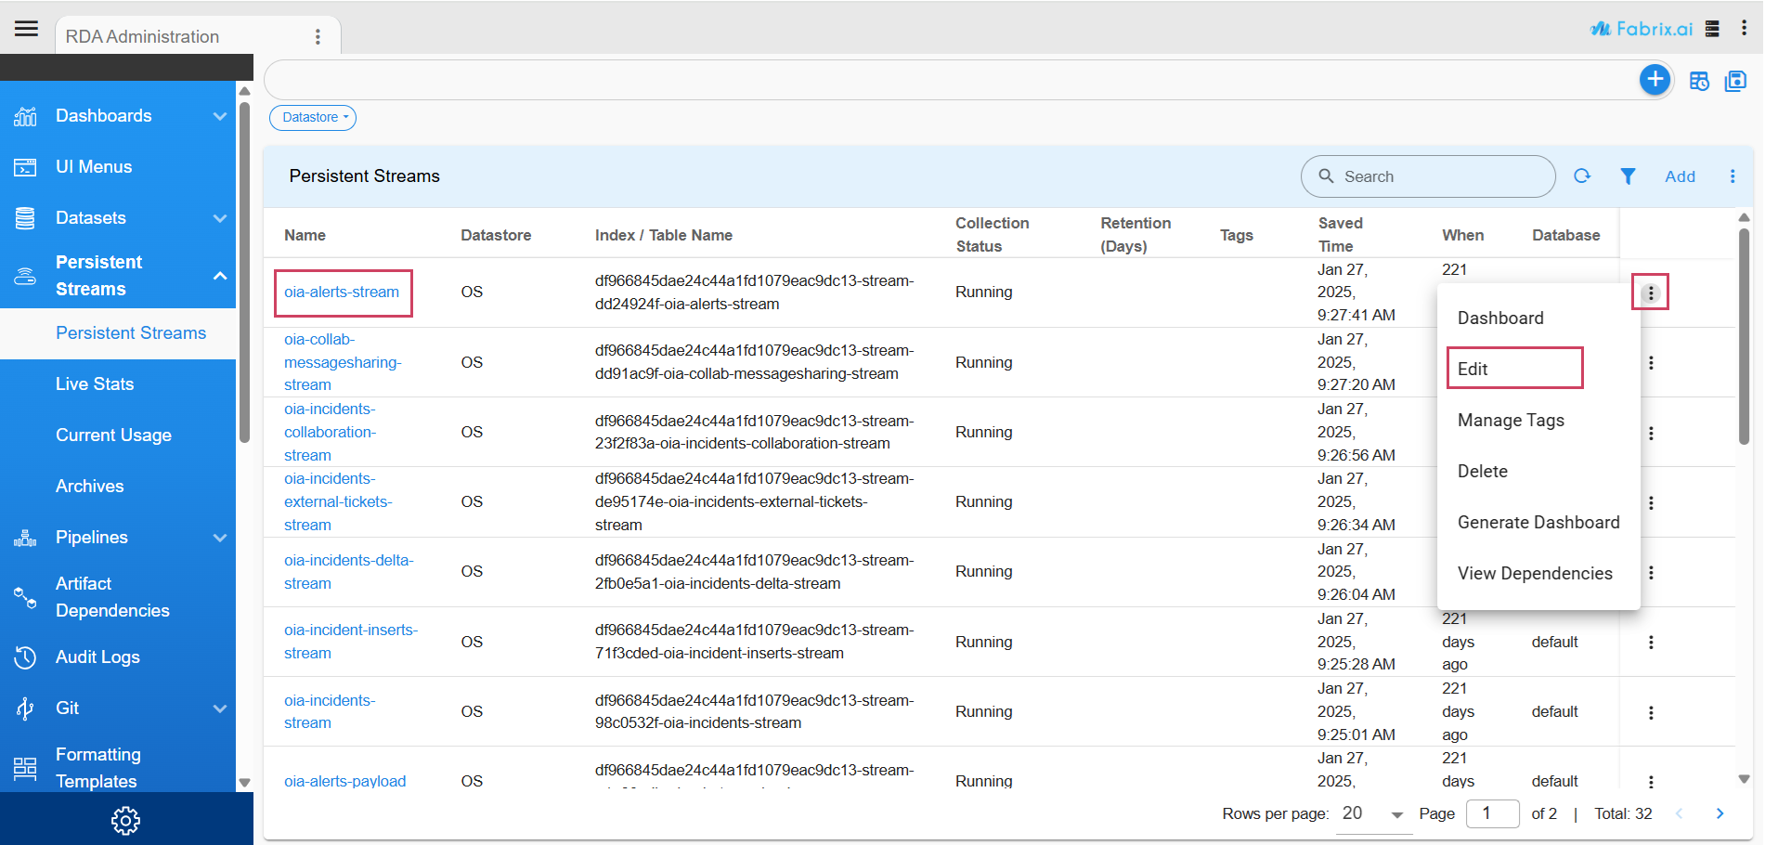Screen dimensions: 1765x845
Task: Collapse the Persistent Streams sidebar section
Action: (x=219, y=276)
